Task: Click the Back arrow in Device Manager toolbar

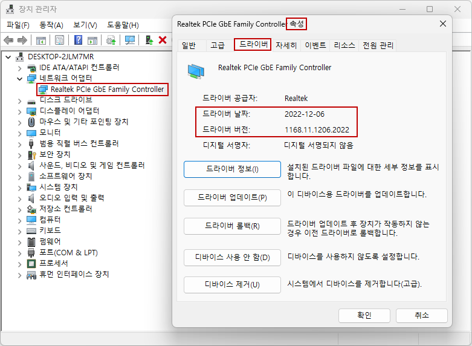Action: click(x=8, y=40)
